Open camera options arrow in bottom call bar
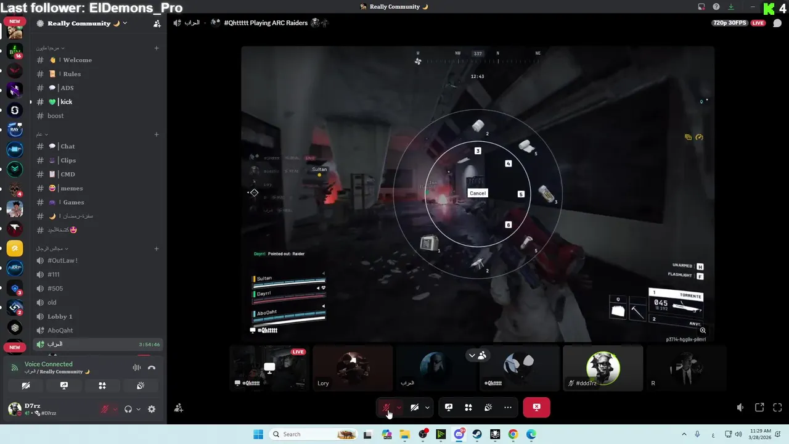 click(427, 407)
